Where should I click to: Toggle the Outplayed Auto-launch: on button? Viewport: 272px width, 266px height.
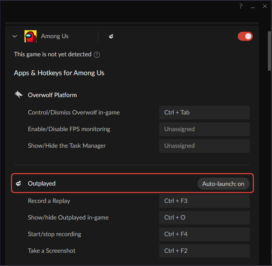point(223,184)
